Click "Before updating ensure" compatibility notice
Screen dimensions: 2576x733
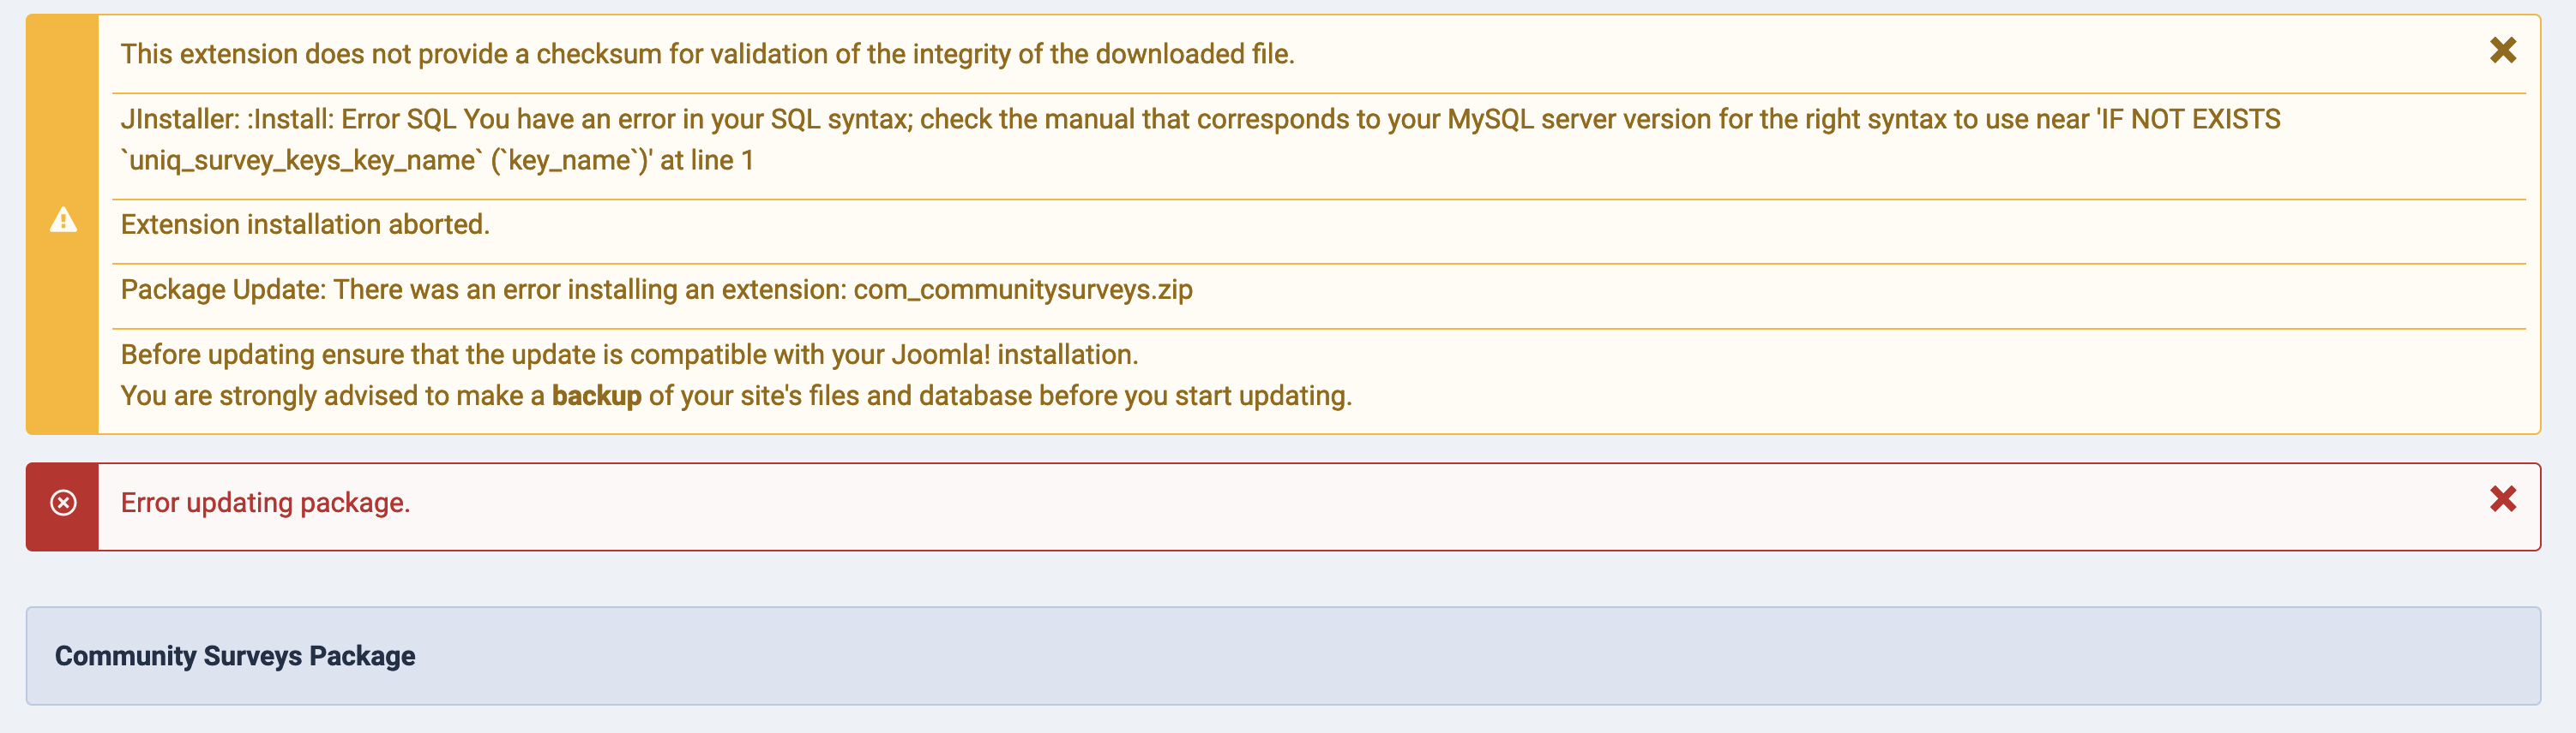click(629, 355)
